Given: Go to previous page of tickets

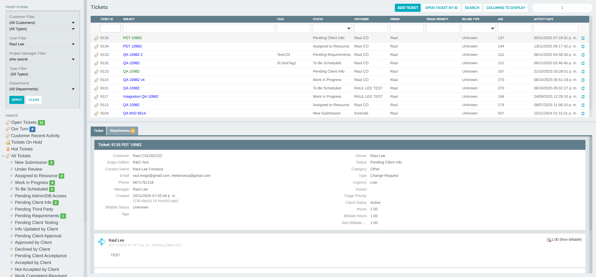Looking at the screenshot, I should [550, 8].
